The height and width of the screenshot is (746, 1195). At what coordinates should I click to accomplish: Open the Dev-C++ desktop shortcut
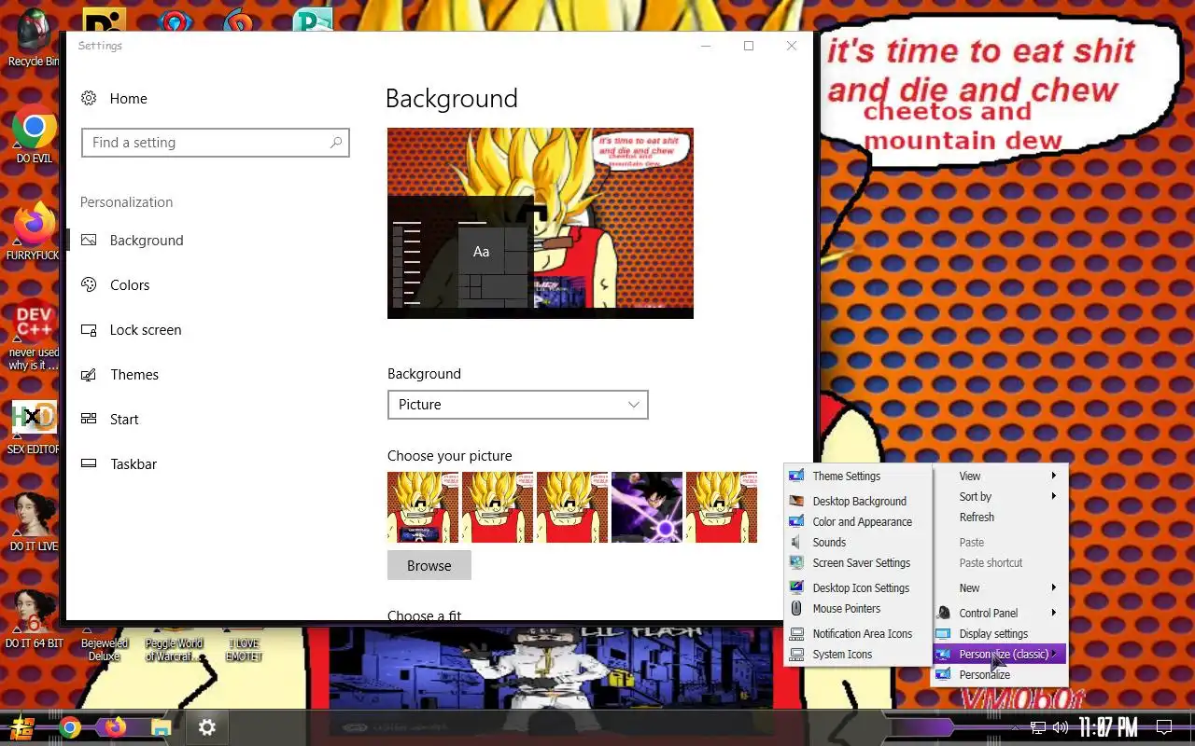click(34, 336)
